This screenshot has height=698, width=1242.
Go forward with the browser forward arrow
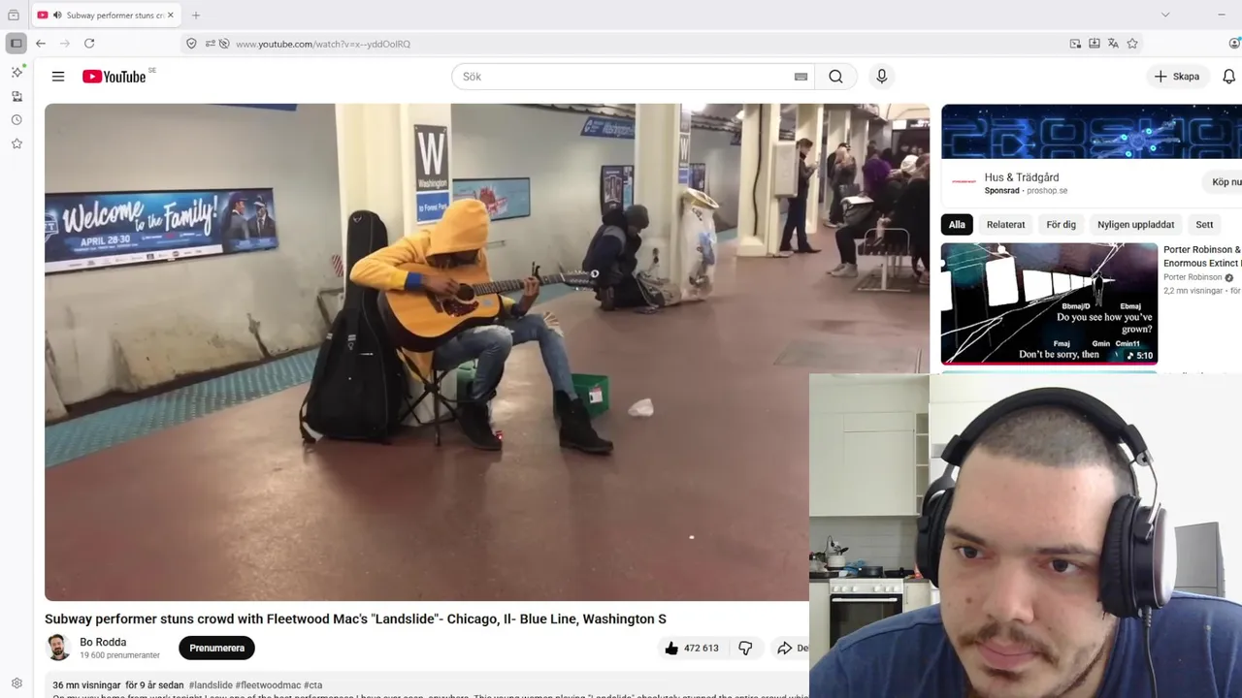click(x=65, y=44)
